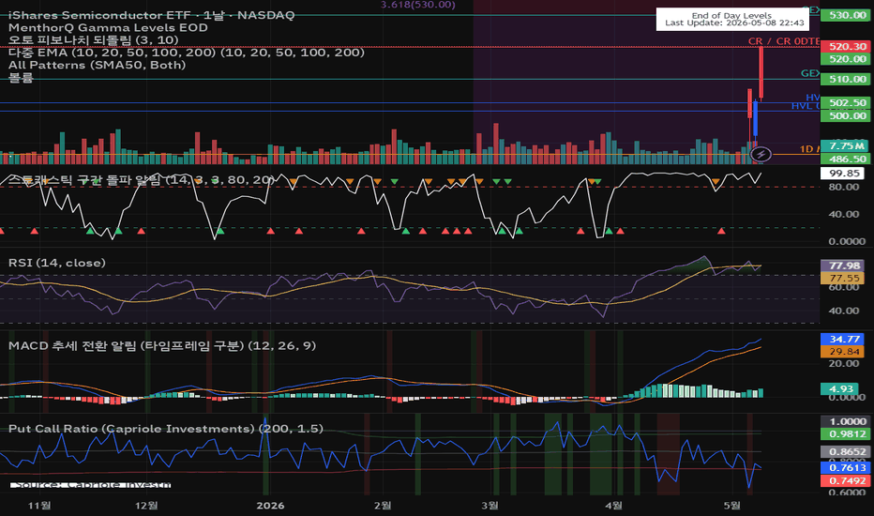The width and height of the screenshot is (874, 516).
Task: Click the 11월 date on time axis
Action: click(39, 506)
